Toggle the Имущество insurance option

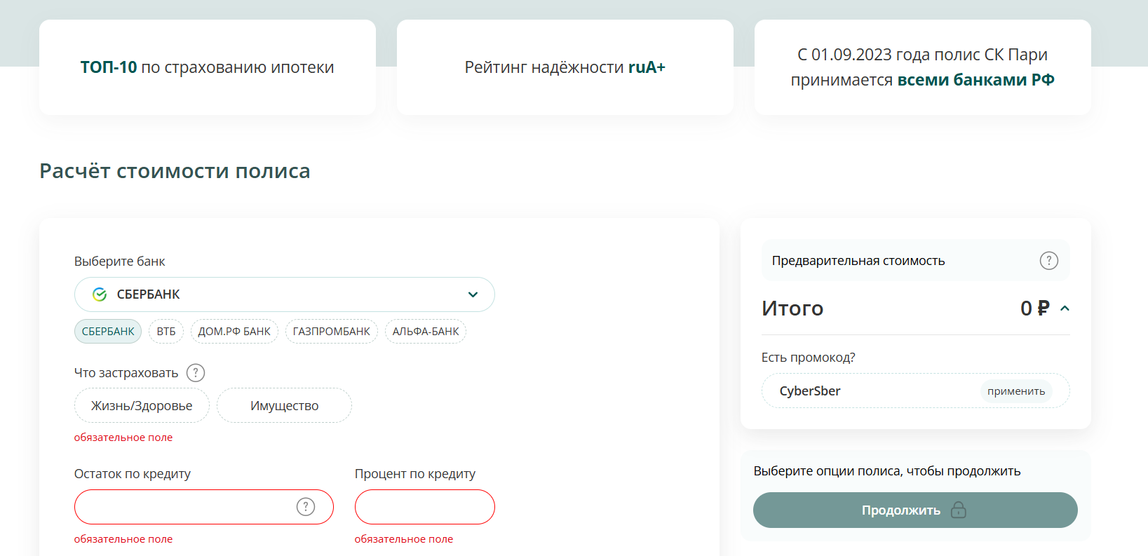point(284,405)
